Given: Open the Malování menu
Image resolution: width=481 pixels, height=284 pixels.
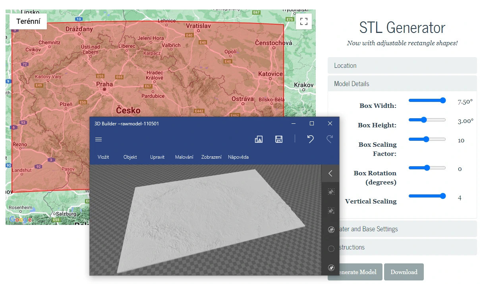Looking at the screenshot, I should click(x=184, y=157).
